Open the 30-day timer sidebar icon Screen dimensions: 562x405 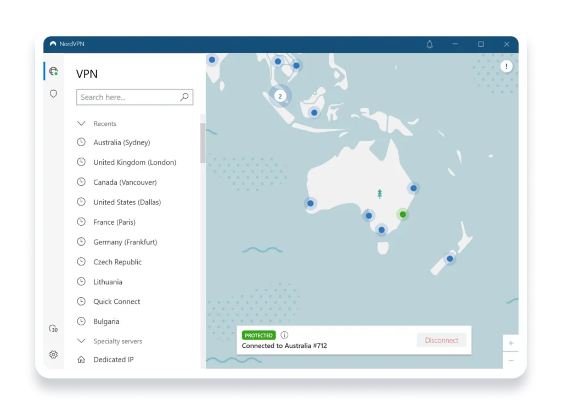point(53,329)
